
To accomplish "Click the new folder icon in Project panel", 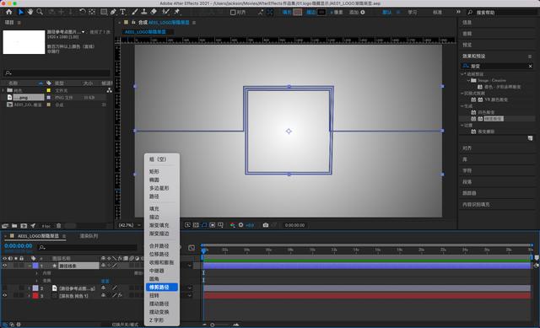I will tap(14, 226).
